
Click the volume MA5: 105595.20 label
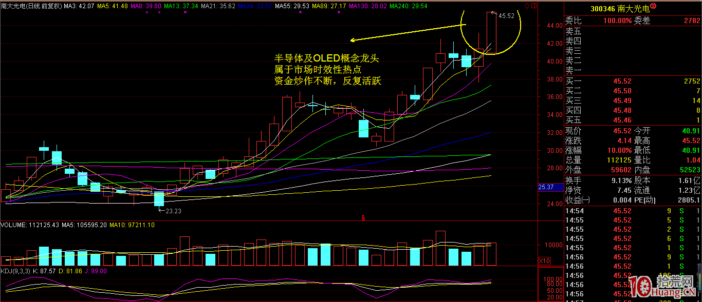pyautogui.click(x=84, y=225)
